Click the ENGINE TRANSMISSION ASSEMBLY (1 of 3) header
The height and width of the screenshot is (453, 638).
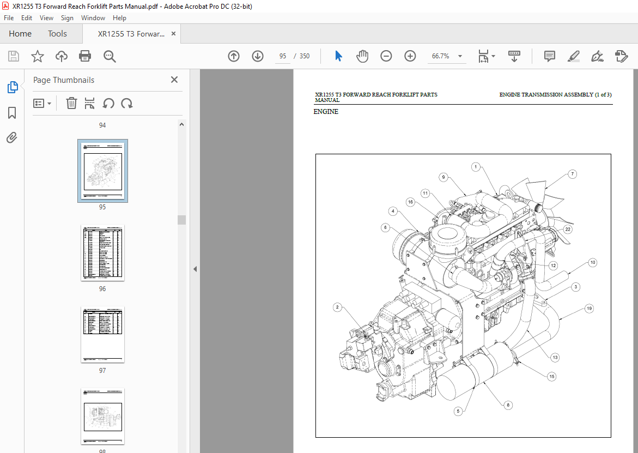pyautogui.click(x=555, y=95)
